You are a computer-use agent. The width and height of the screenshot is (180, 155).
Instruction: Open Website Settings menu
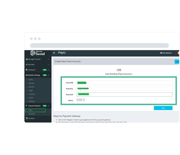tap(38, 75)
